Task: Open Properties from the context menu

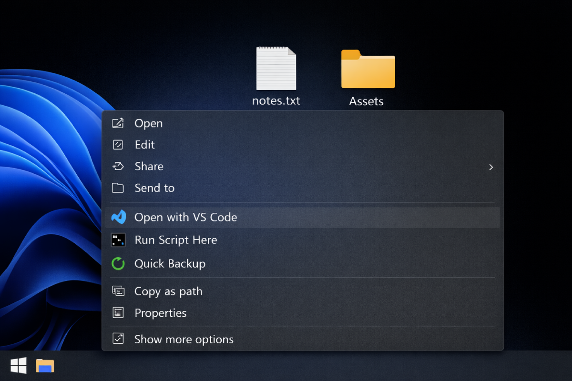Action: click(161, 313)
